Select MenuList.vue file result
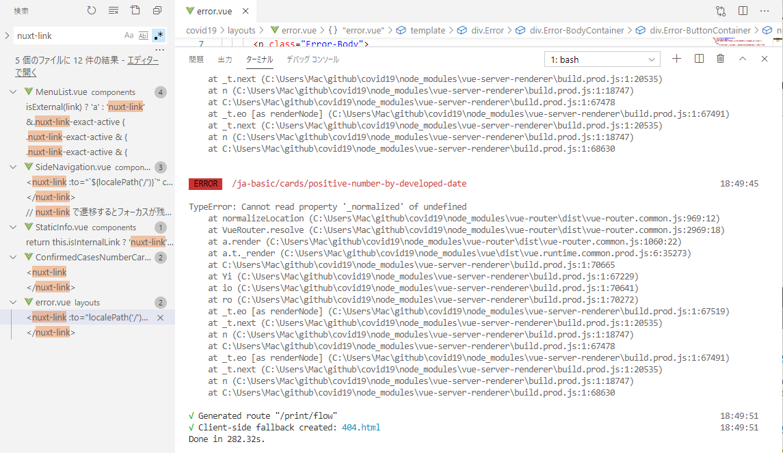Screen dimensions: 783x453 tap(88, 92)
